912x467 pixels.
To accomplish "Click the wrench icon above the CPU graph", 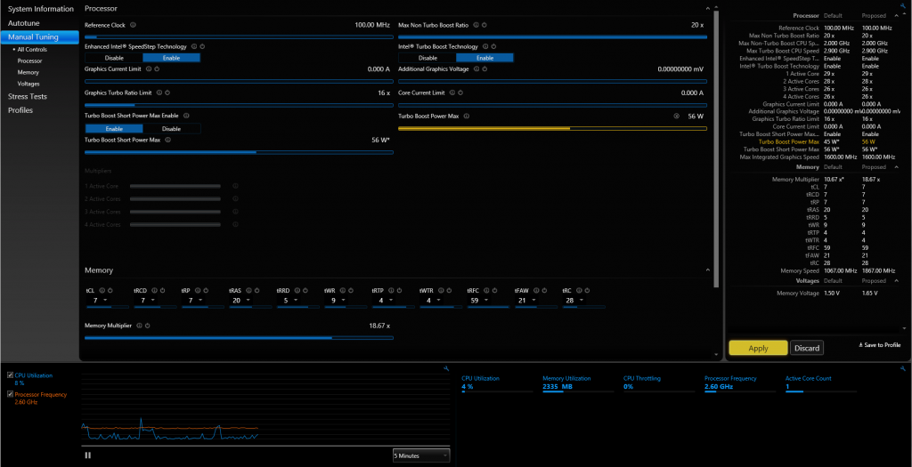I will tap(444, 368).
